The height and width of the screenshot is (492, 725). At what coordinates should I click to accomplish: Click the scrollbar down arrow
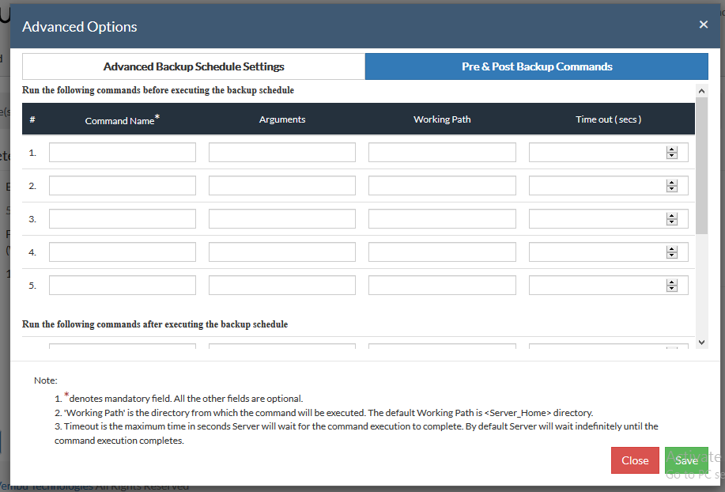[701, 343]
